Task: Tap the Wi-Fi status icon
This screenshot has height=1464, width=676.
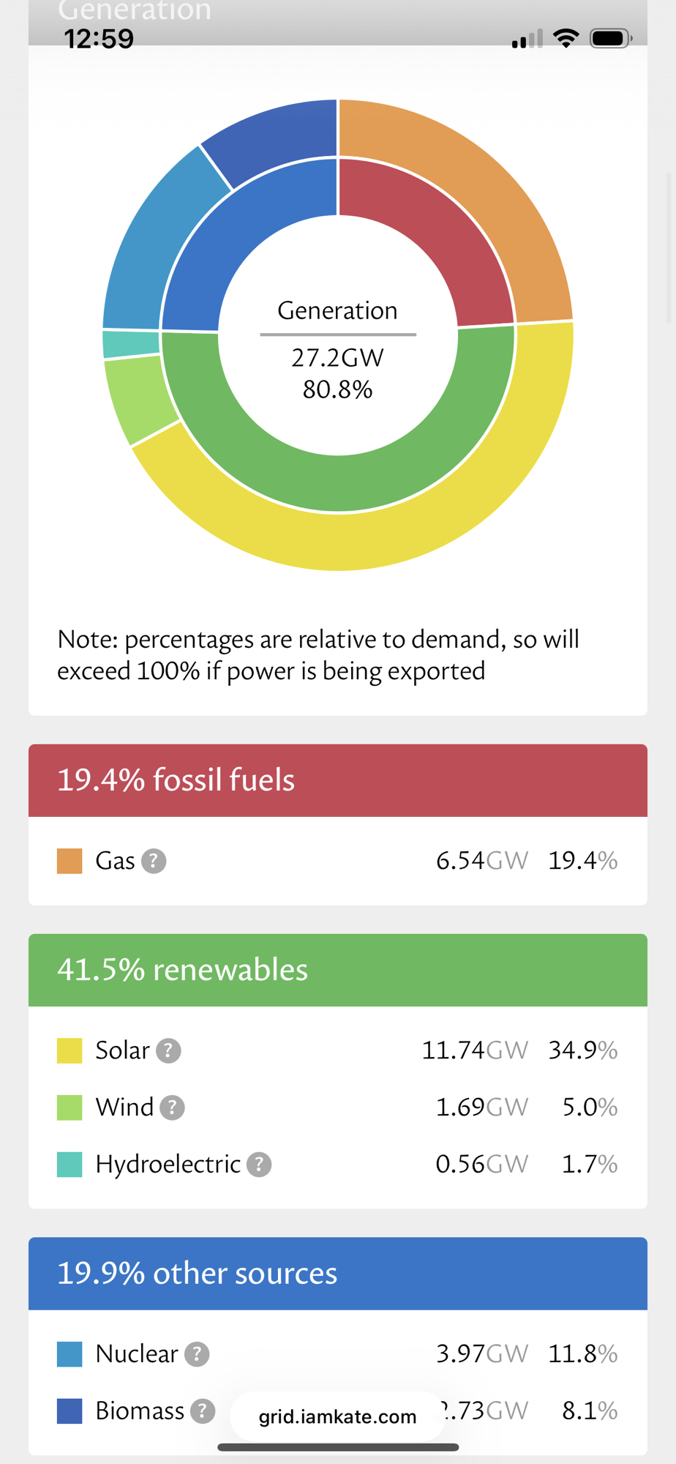Action: pyautogui.click(x=566, y=38)
